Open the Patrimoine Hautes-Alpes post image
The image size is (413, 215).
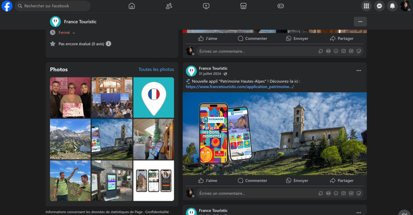[x=275, y=134]
